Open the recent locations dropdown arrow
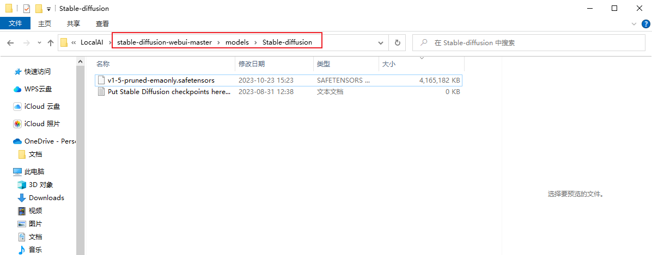 tap(40, 43)
